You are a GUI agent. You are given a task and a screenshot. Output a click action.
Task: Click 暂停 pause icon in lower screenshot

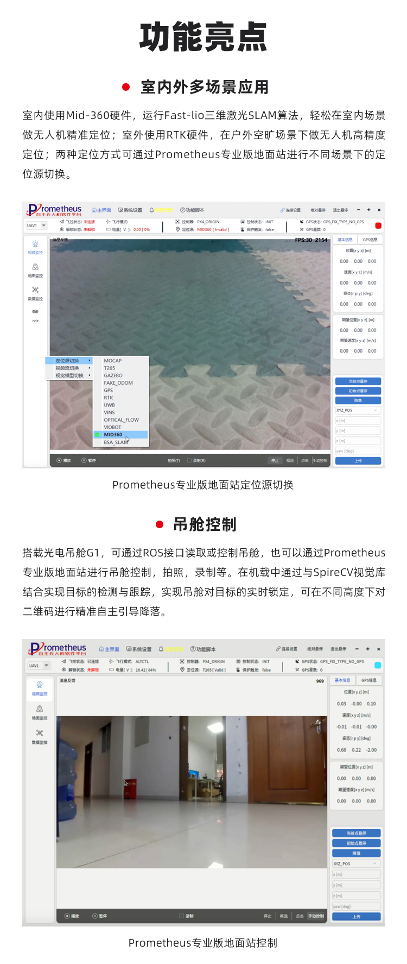(x=95, y=916)
